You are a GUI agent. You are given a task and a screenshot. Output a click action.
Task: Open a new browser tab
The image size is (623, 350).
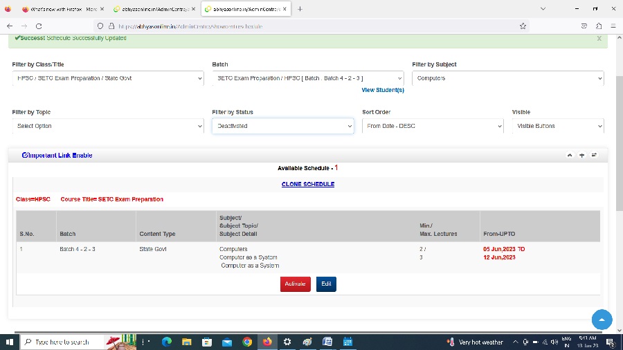click(300, 9)
